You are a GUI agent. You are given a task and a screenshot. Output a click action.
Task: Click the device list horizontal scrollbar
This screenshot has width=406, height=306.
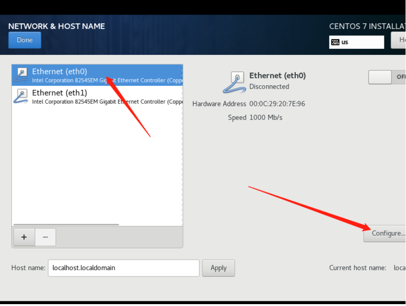coord(66,224)
